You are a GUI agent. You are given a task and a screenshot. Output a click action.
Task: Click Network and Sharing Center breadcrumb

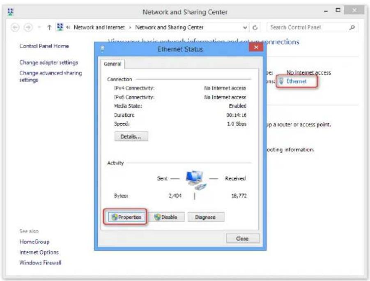coord(169,28)
